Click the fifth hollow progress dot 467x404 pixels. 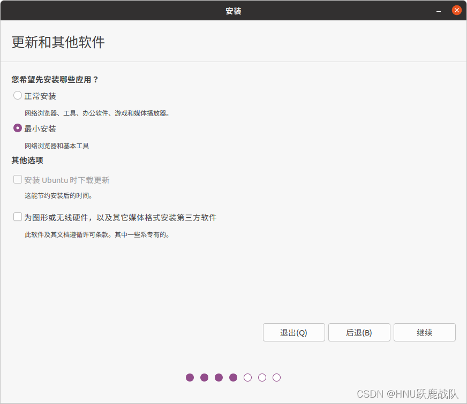(248, 377)
